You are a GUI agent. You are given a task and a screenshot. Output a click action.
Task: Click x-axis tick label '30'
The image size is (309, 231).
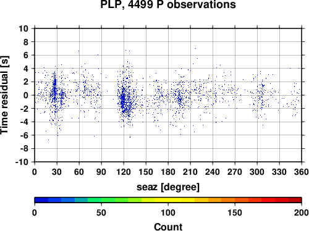[57, 172]
